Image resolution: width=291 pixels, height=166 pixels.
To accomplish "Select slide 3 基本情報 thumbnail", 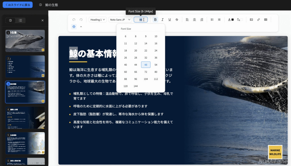I will (25, 92).
